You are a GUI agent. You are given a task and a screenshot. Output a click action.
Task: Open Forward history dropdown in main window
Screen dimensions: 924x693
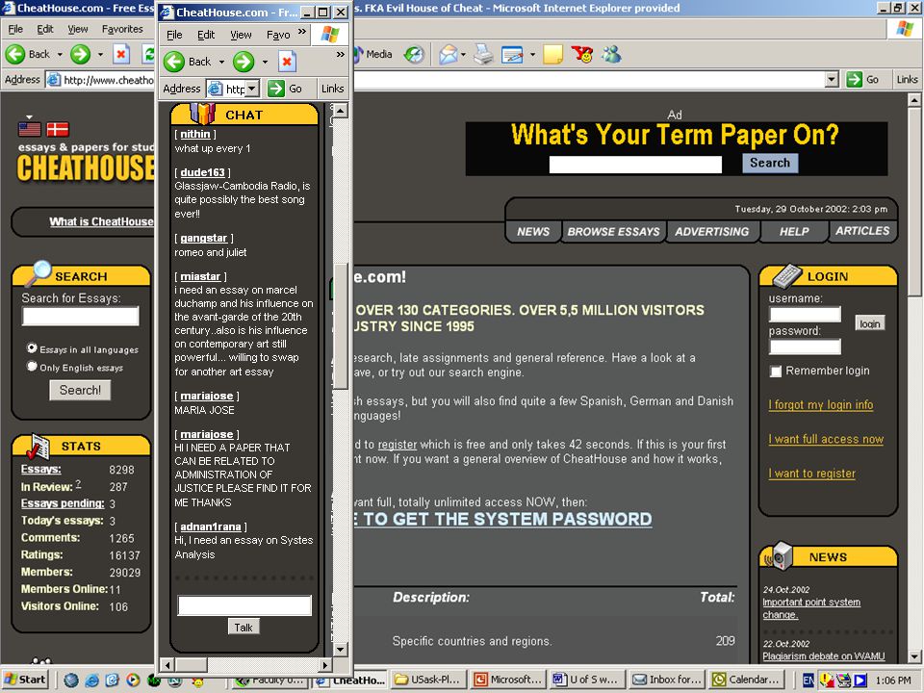point(100,54)
